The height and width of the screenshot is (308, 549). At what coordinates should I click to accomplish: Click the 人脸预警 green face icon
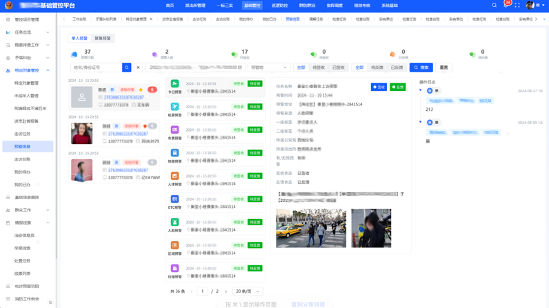174,222
